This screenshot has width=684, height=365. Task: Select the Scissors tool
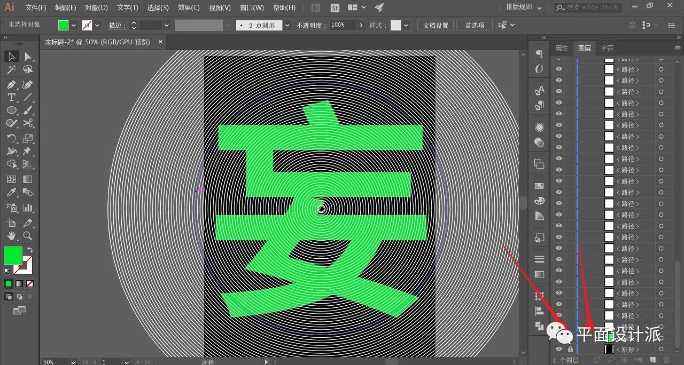[28, 123]
